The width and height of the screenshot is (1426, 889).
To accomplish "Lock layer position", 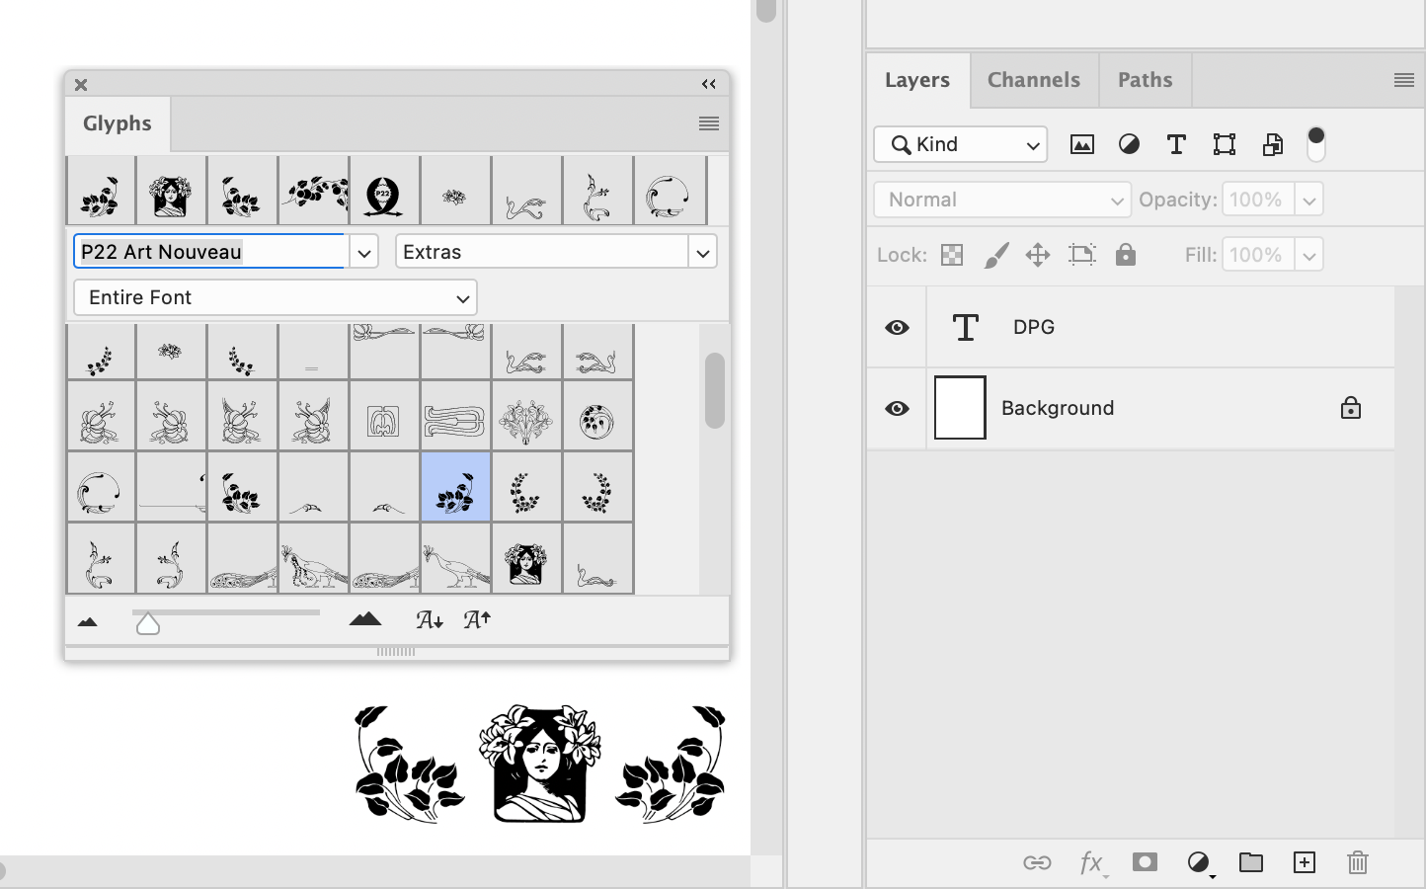I will [1038, 255].
